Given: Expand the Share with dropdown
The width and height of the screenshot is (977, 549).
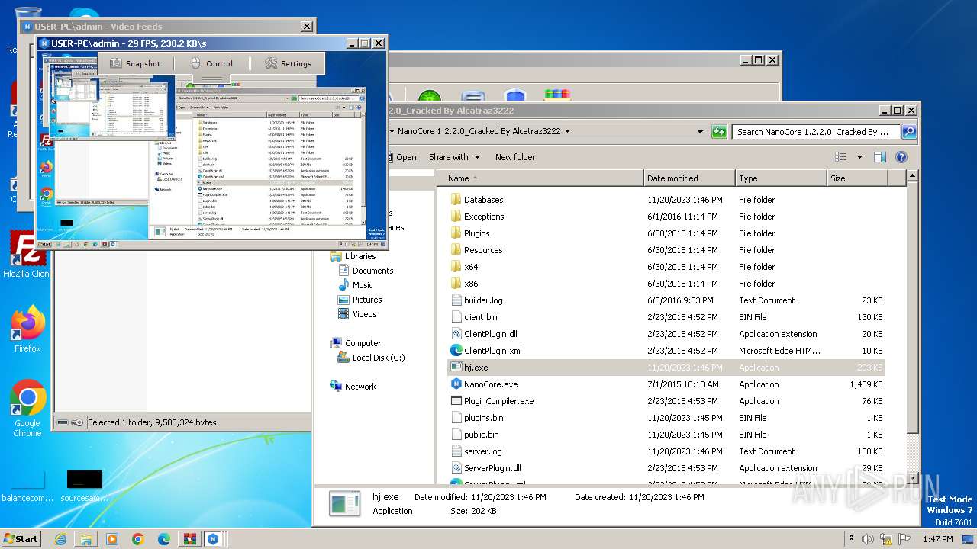Looking at the screenshot, I should click(454, 157).
